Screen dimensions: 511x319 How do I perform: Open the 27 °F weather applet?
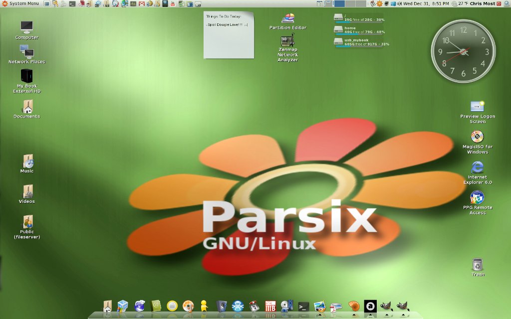tap(460, 3)
